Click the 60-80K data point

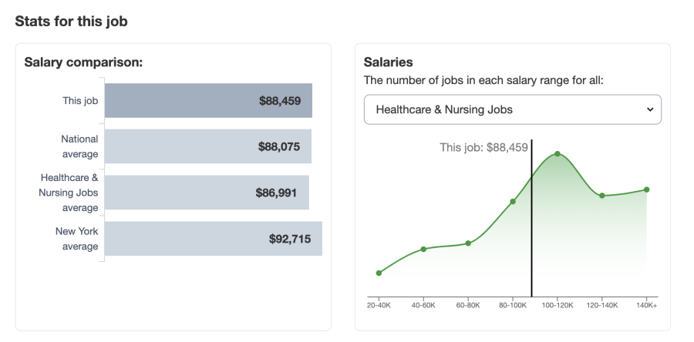(468, 243)
